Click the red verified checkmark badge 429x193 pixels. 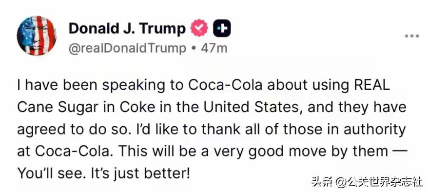pos(199,28)
